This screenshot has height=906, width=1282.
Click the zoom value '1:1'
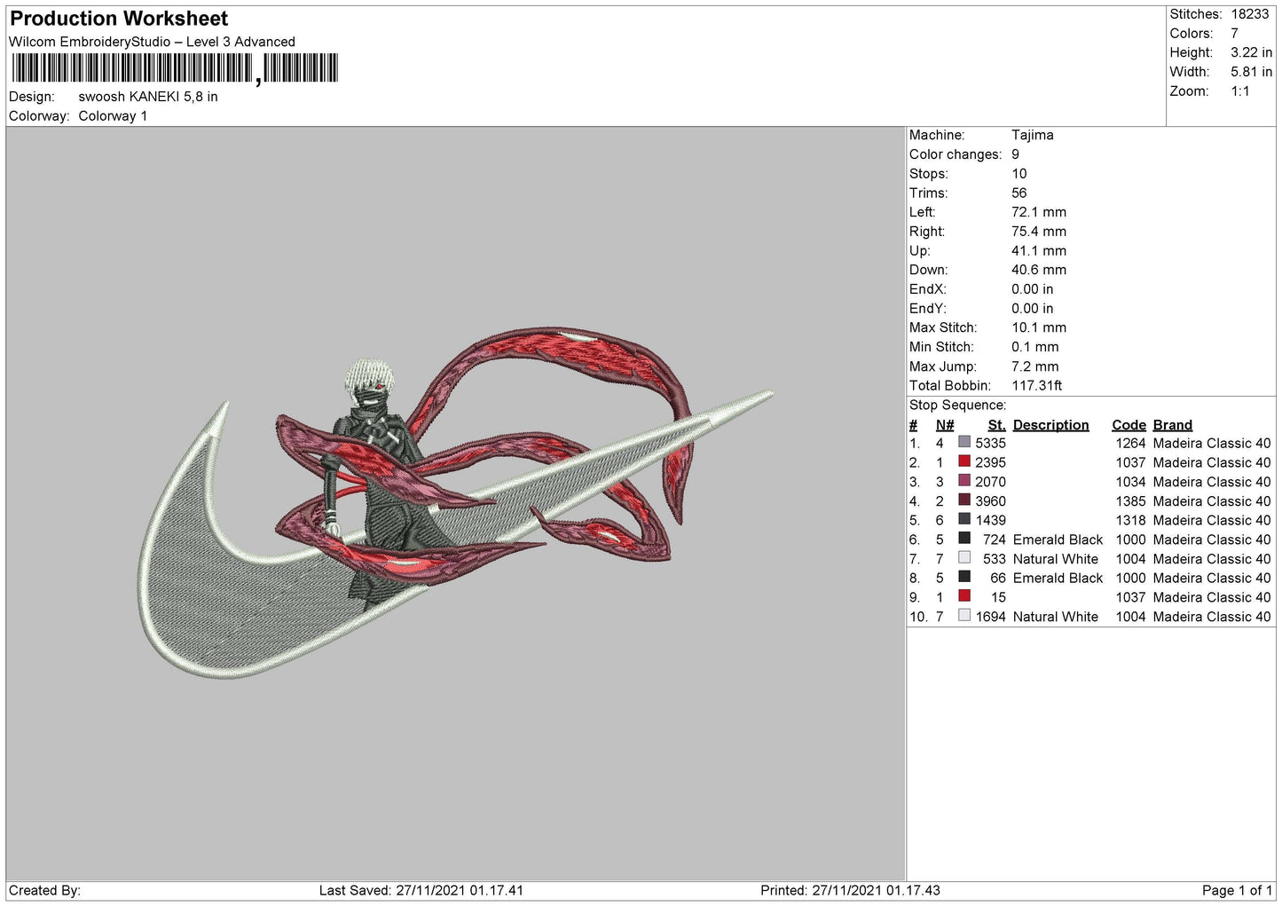(1239, 91)
